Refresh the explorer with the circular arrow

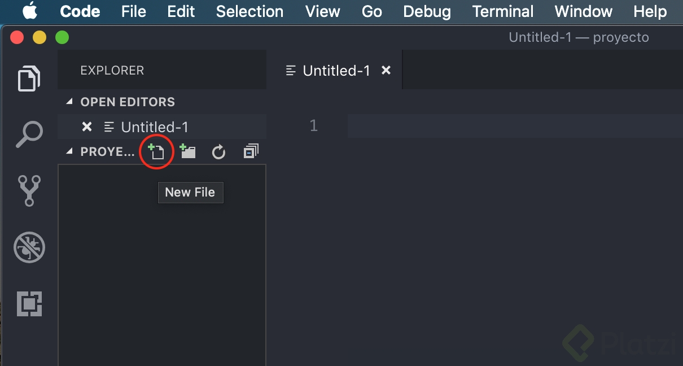pyautogui.click(x=218, y=152)
